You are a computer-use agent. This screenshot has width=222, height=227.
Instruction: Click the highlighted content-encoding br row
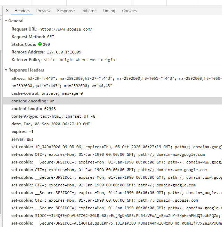(112, 101)
